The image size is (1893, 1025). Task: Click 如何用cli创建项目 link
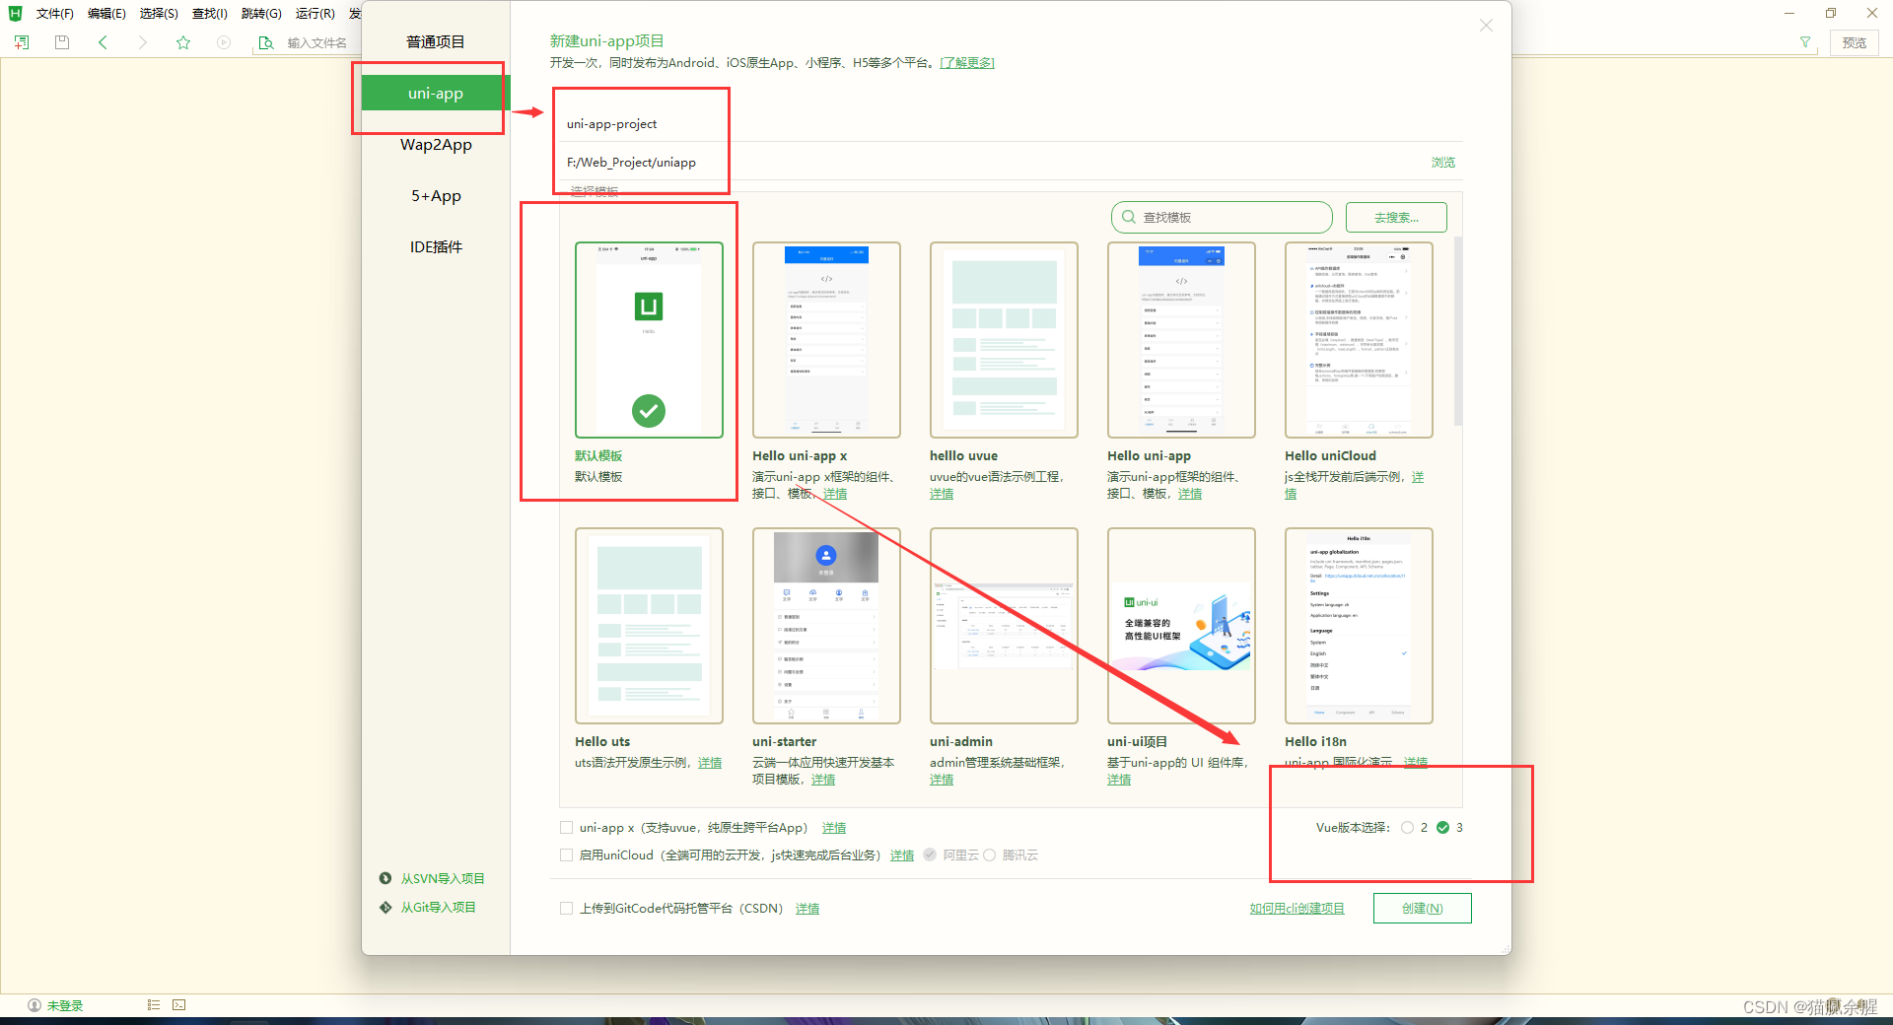click(x=1297, y=909)
